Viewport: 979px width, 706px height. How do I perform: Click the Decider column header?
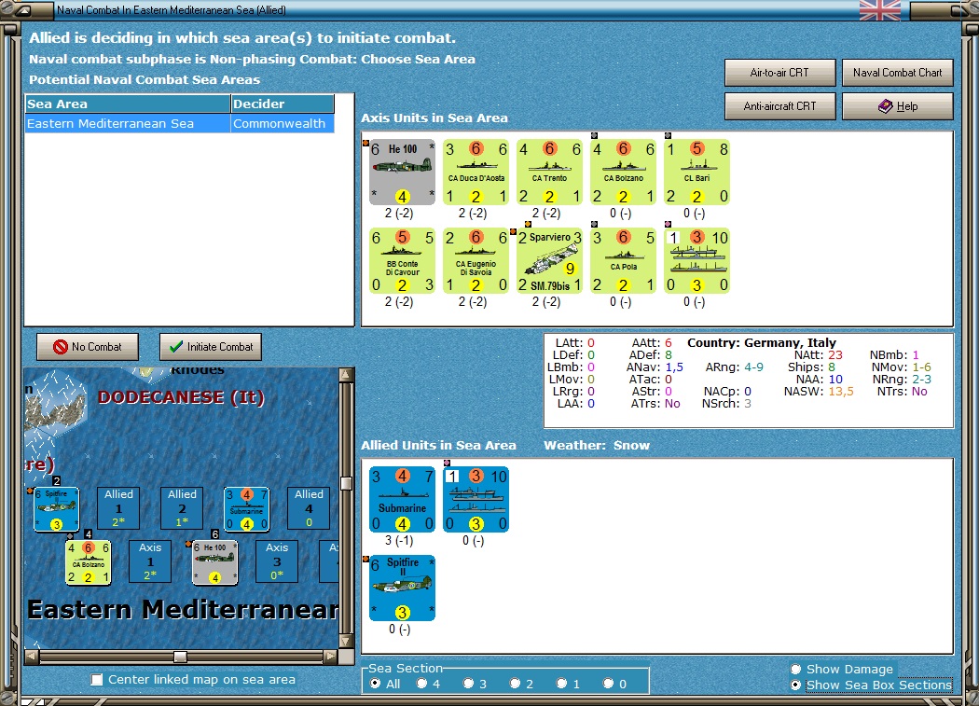(283, 104)
